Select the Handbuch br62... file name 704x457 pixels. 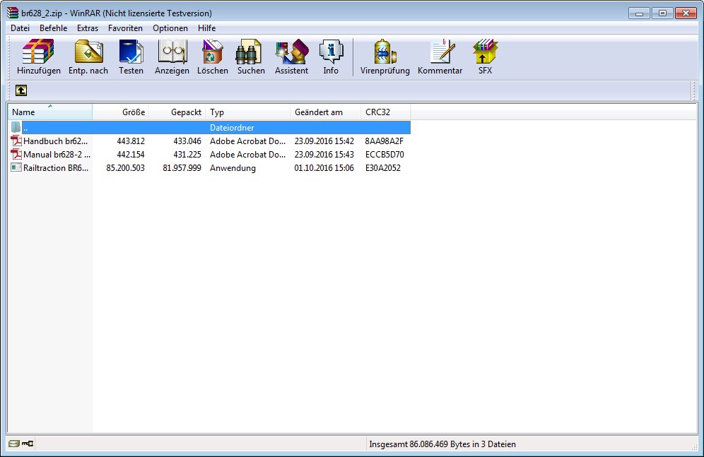(56, 141)
